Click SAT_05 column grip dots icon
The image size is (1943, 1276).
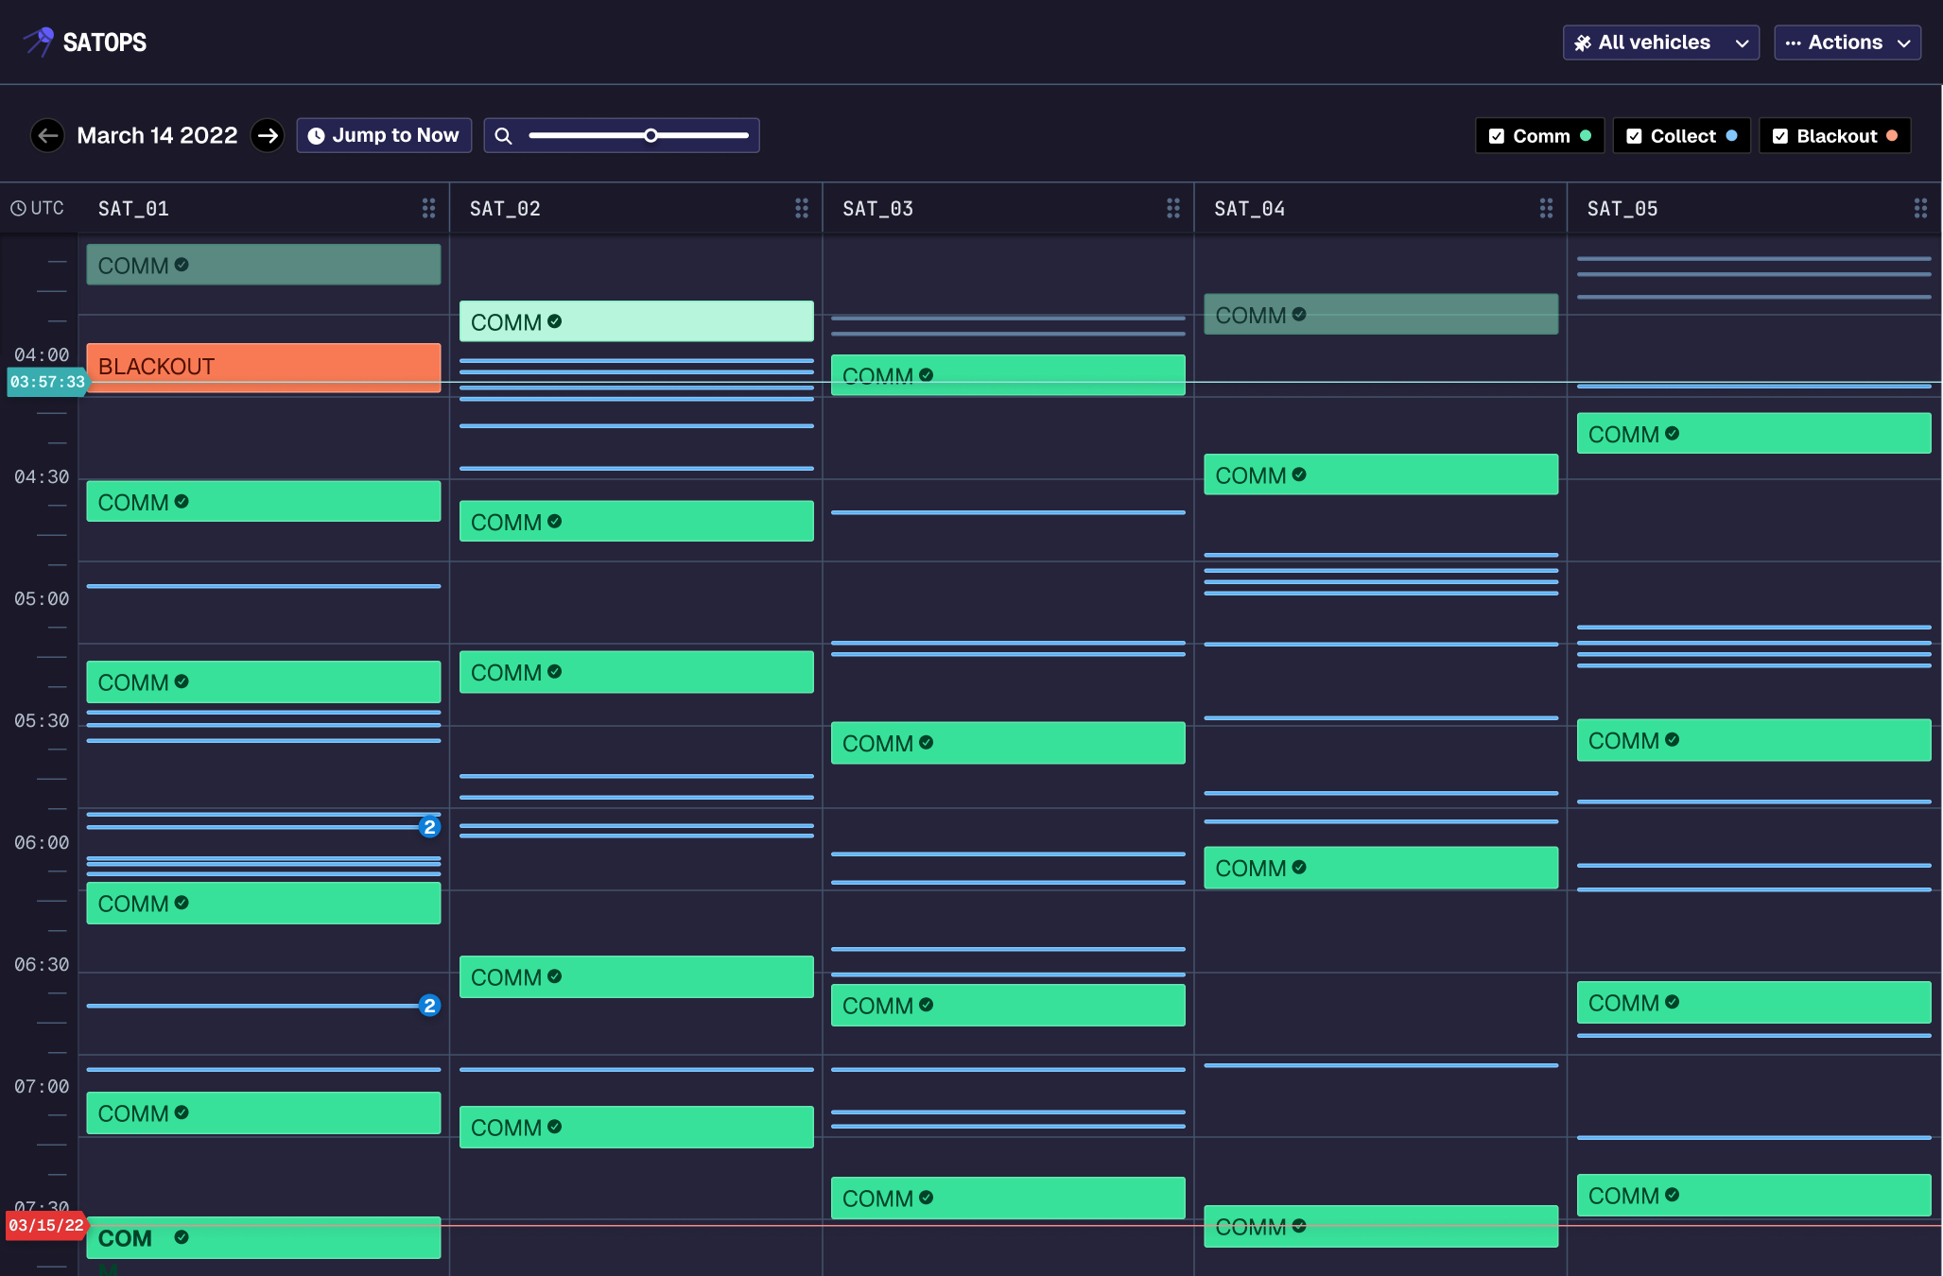coord(1919,209)
